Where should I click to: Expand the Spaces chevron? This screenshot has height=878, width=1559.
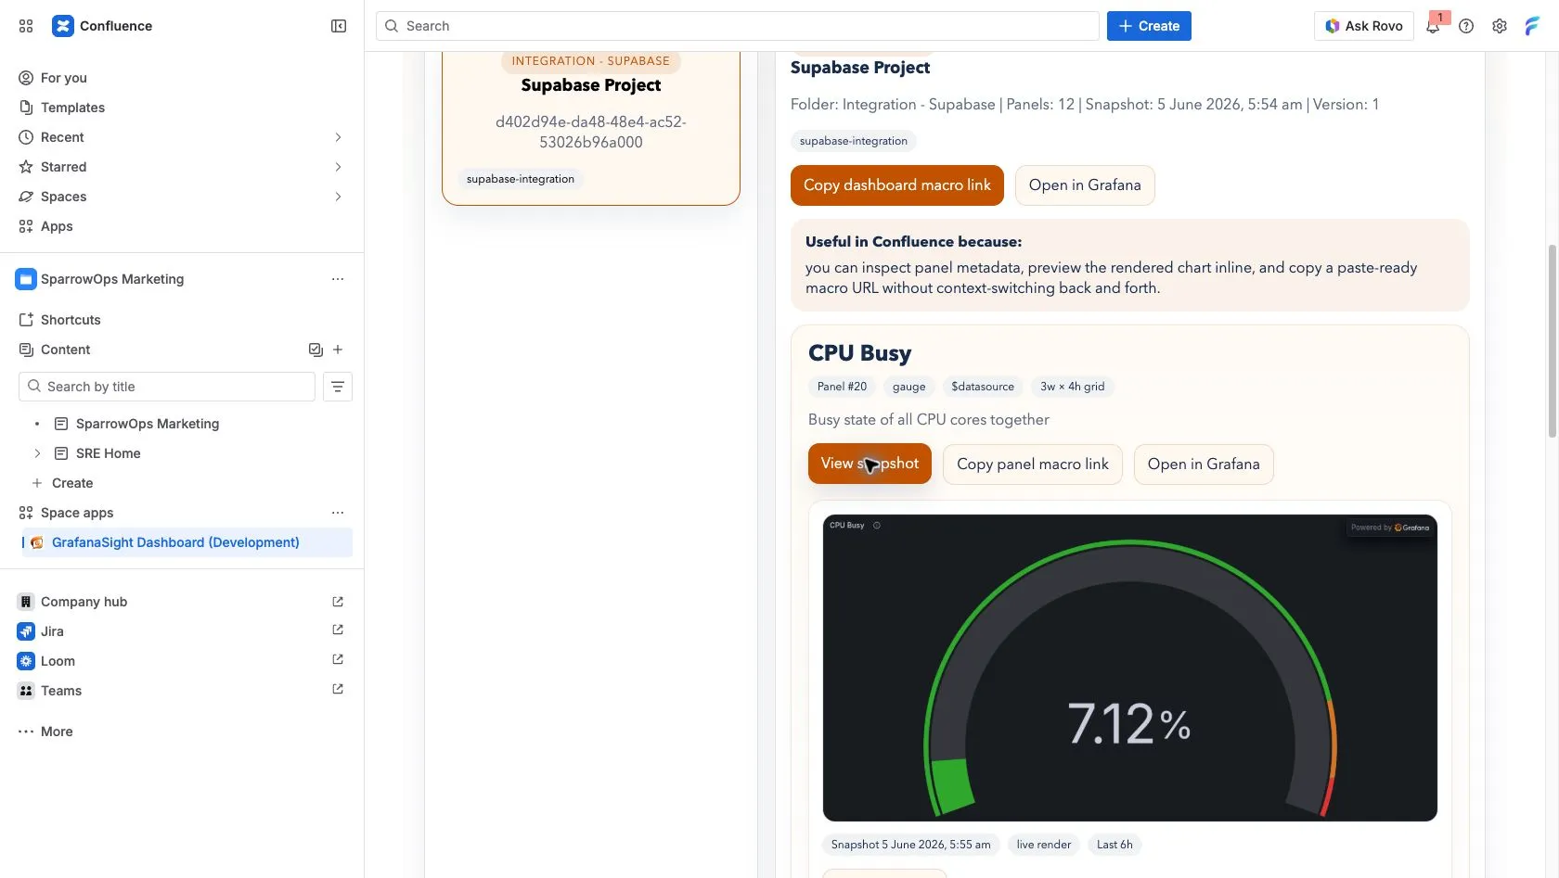tap(338, 197)
